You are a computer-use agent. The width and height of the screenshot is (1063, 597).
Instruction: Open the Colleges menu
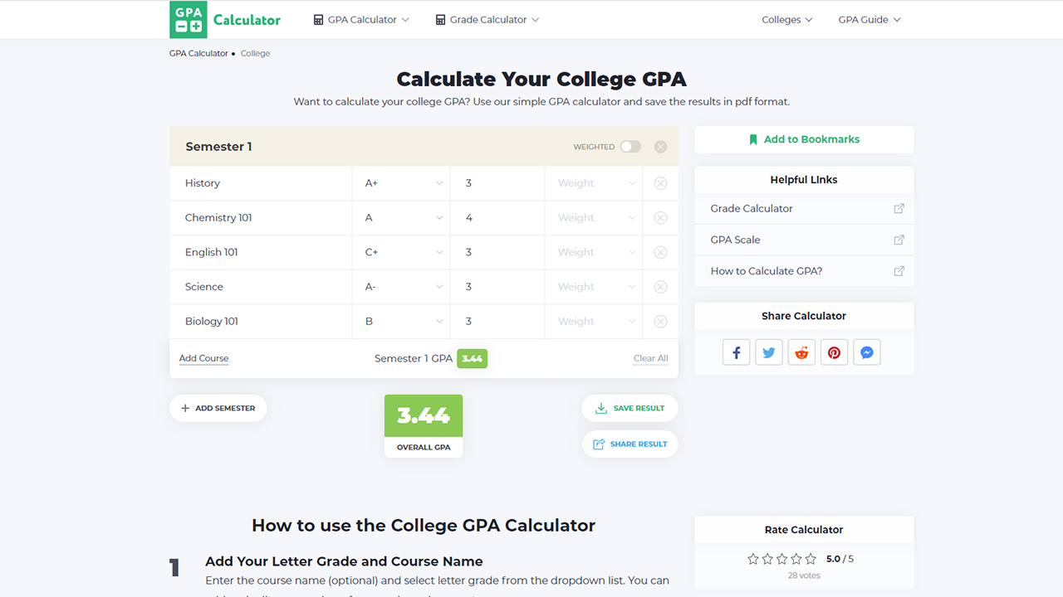[786, 20]
